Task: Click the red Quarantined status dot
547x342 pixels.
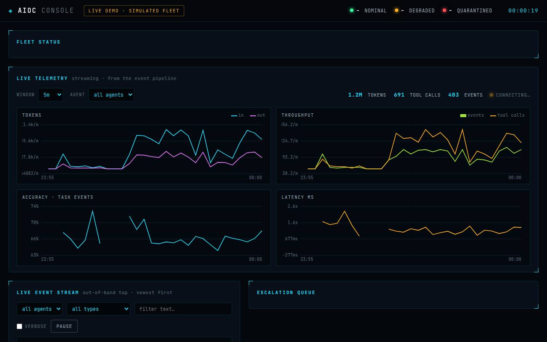Action: [444, 10]
